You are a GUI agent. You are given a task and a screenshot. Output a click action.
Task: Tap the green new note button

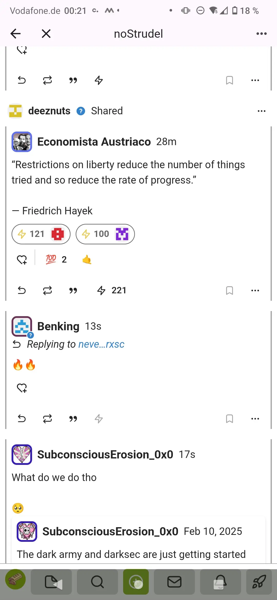[x=136, y=582]
